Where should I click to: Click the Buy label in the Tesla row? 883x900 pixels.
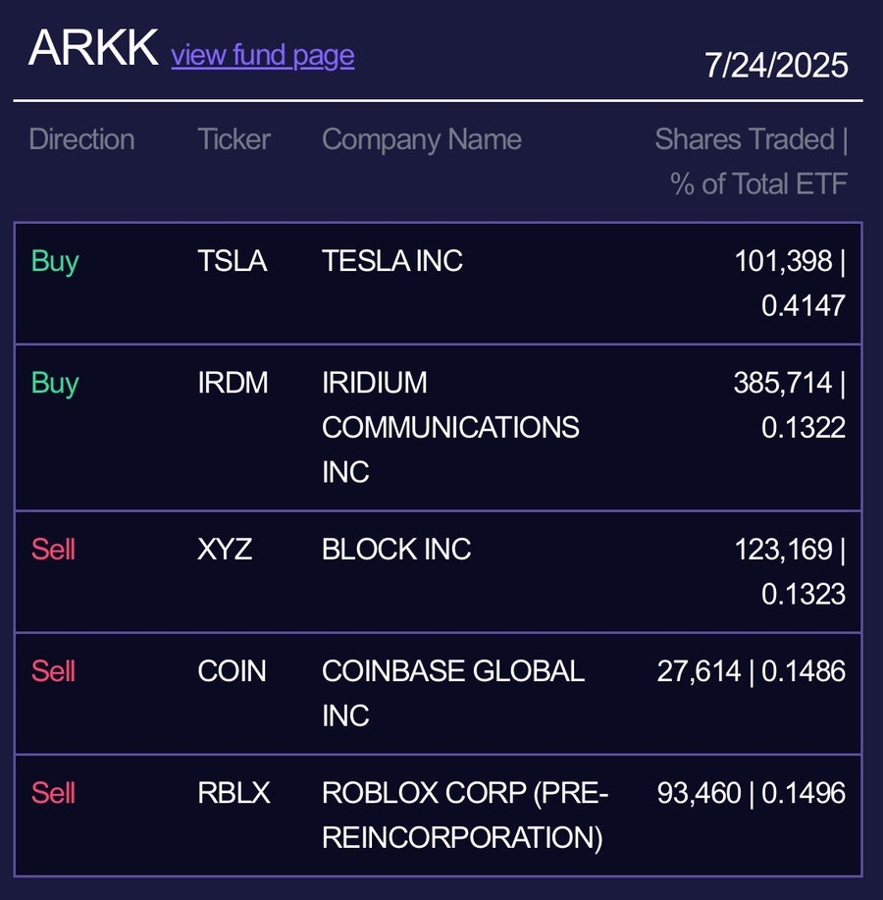pyautogui.click(x=55, y=262)
